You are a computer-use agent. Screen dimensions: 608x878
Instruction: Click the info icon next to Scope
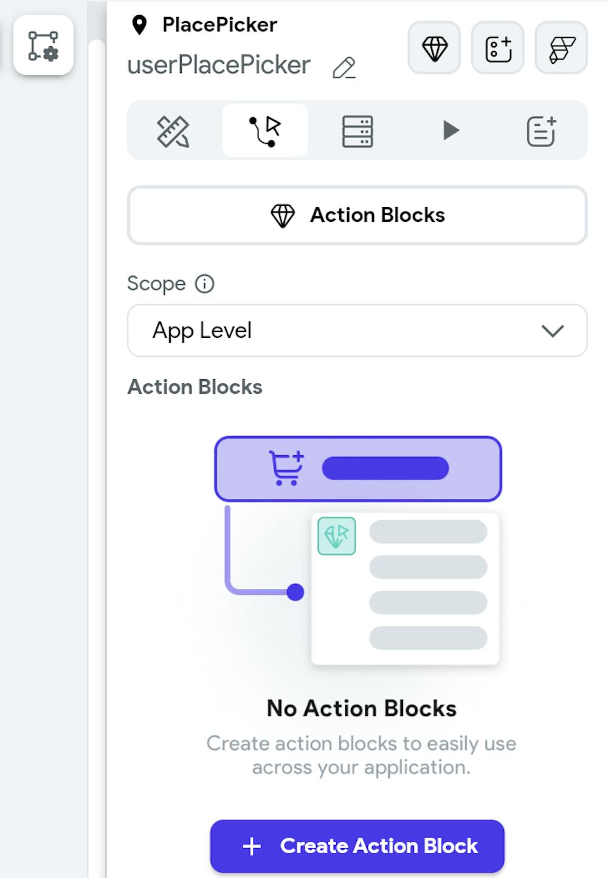(204, 284)
